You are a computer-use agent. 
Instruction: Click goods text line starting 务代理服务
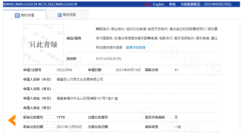tap(157, 38)
